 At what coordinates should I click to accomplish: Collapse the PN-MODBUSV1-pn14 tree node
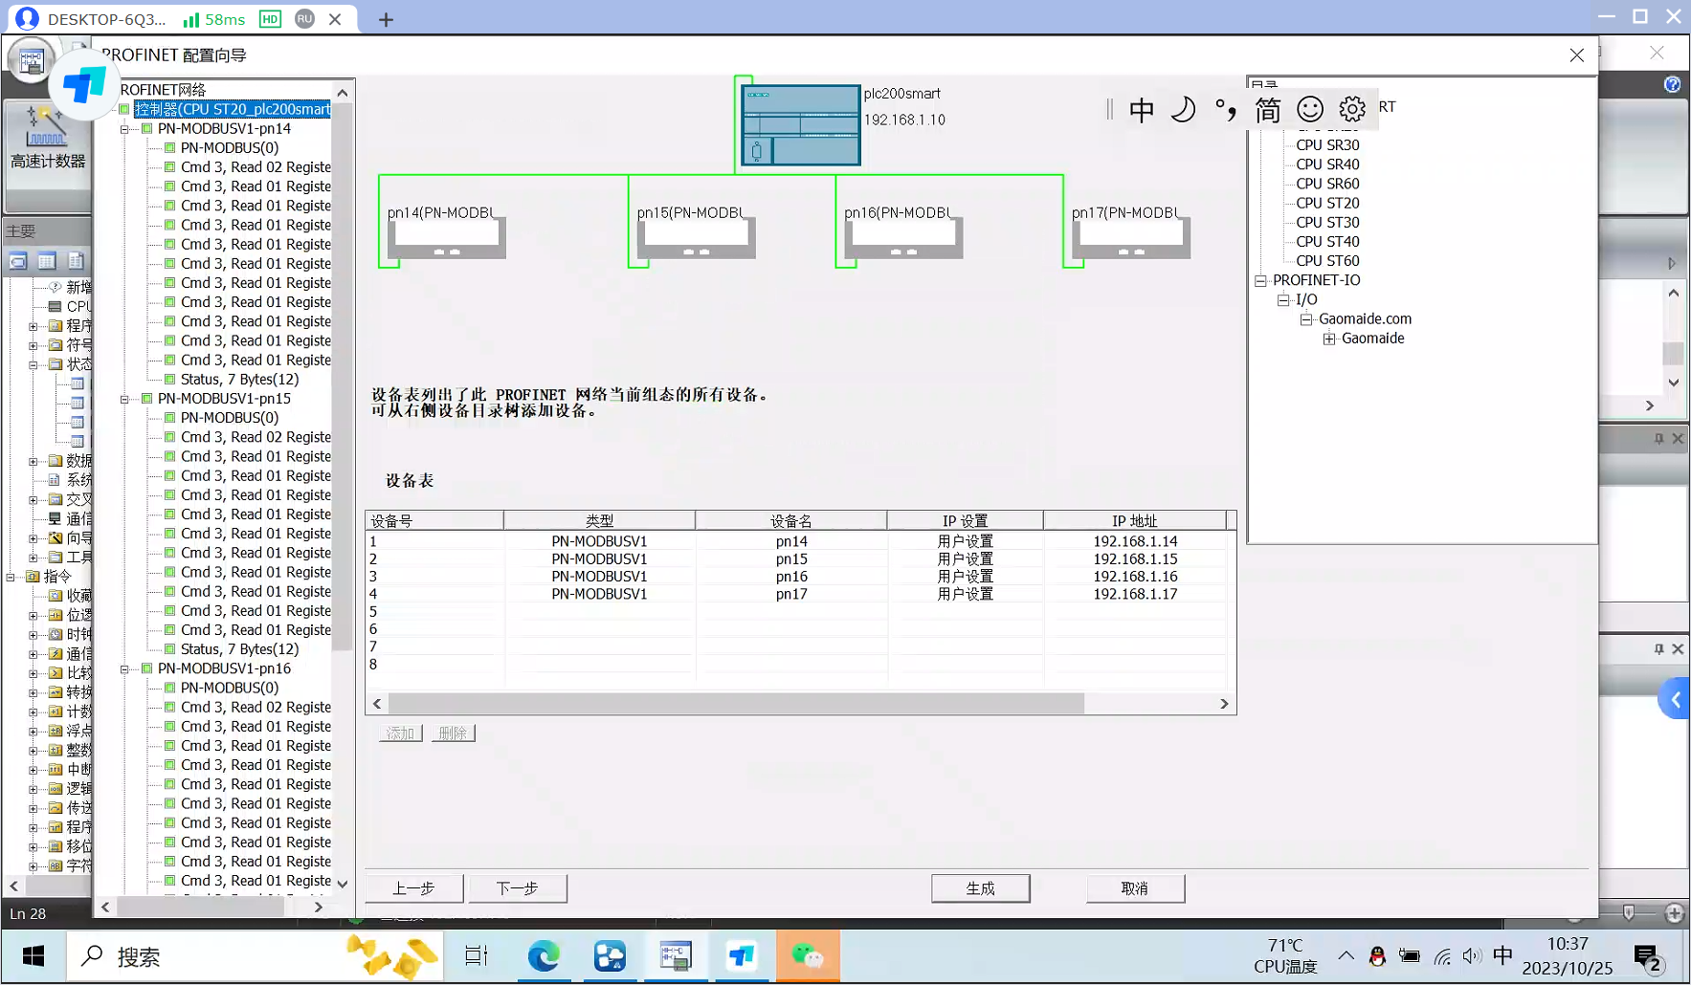(124, 129)
